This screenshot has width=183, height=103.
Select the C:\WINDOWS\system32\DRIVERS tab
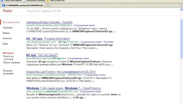click(23, 5)
